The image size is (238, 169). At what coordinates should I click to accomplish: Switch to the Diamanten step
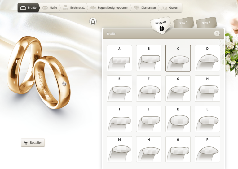pos(145,8)
